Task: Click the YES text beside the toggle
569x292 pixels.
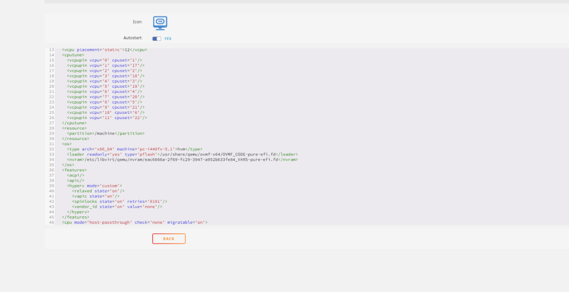Action: 168,39
